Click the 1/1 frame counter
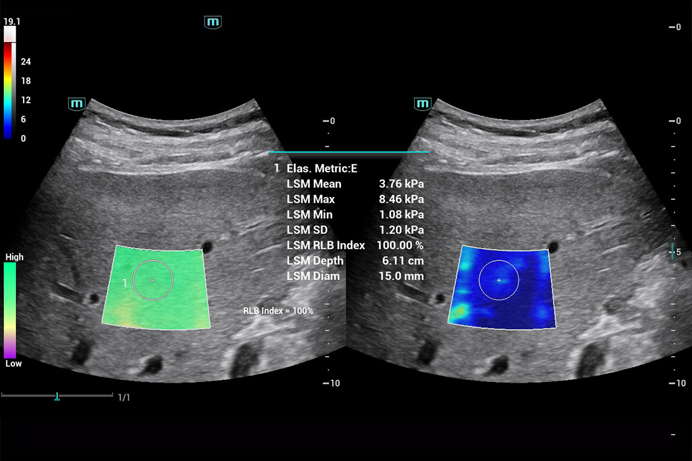This screenshot has width=692, height=461. click(124, 398)
